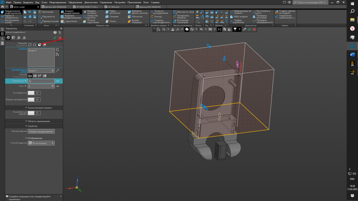Expand the Эскиз ribbon group dropdown
The width and height of the screenshot is (358, 201).
(56, 25)
